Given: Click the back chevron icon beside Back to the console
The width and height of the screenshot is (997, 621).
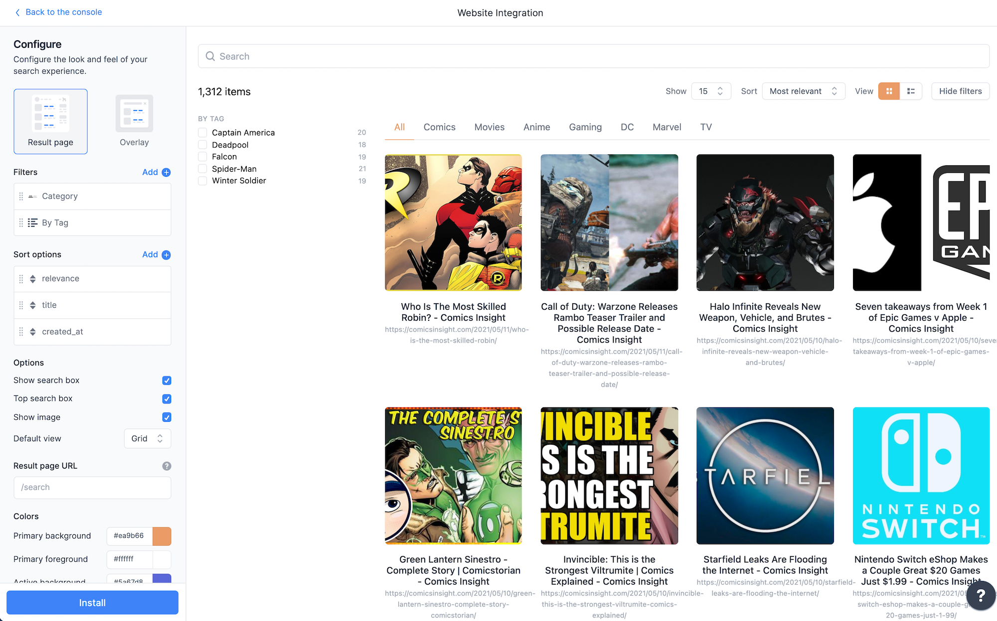Looking at the screenshot, I should pyautogui.click(x=17, y=12).
